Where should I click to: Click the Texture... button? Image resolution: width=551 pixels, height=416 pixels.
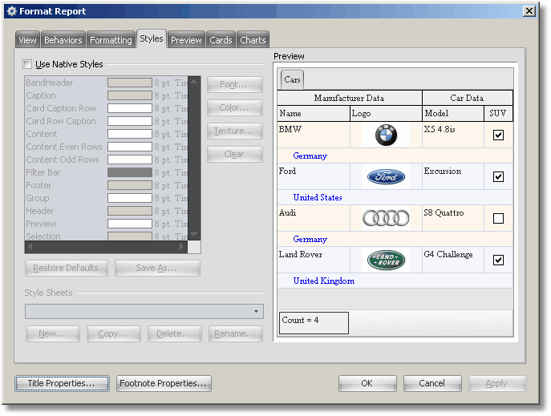[x=235, y=131]
